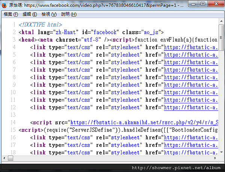Click the "utf-8" charset value on line 3
This screenshot has width=225, height=172.
pyautogui.click(x=91, y=40)
